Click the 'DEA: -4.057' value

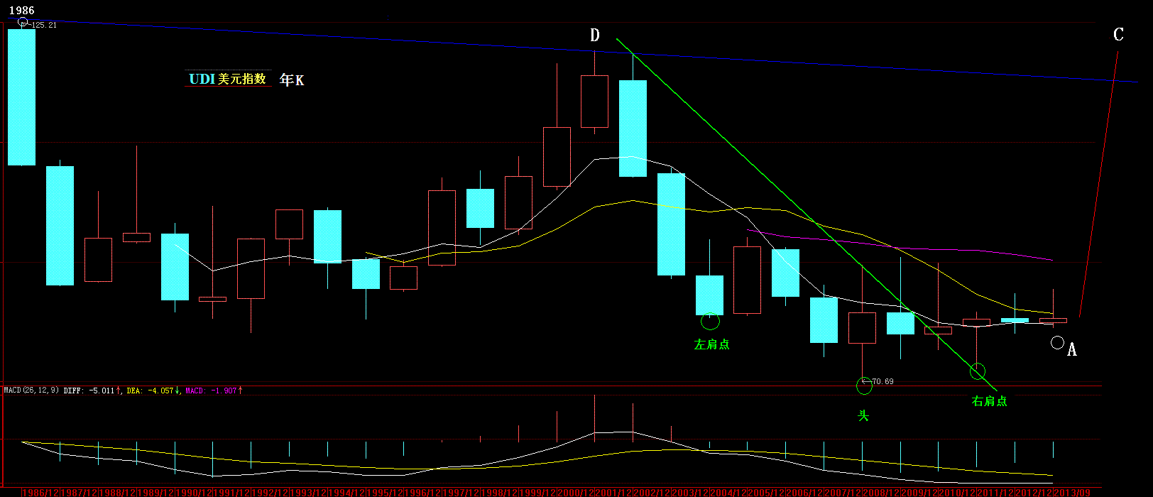pyautogui.click(x=150, y=390)
